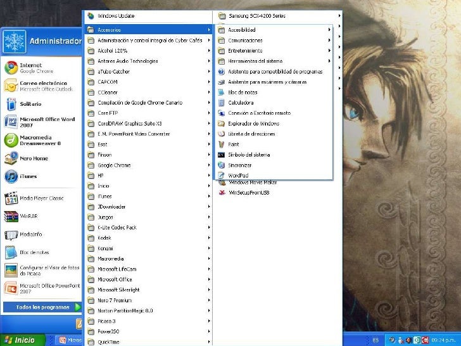Expand Samsung SCX-4200 Series folder

[x=277, y=16]
